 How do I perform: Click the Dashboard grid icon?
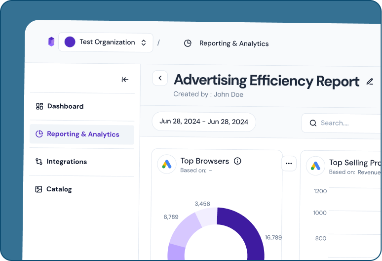pyautogui.click(x=39, y=106)
